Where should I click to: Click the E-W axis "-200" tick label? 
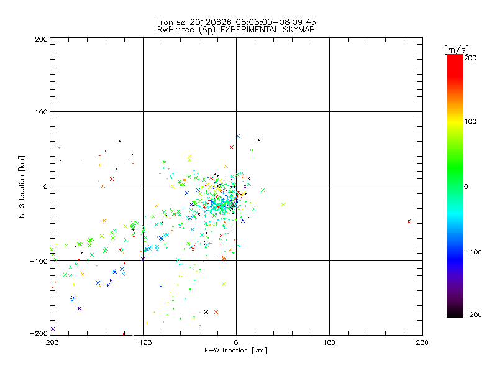pyautogui.click(x=50, y=343)
